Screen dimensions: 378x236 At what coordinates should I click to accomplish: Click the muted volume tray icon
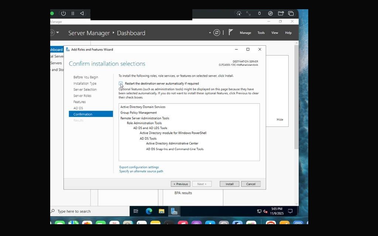265,211
